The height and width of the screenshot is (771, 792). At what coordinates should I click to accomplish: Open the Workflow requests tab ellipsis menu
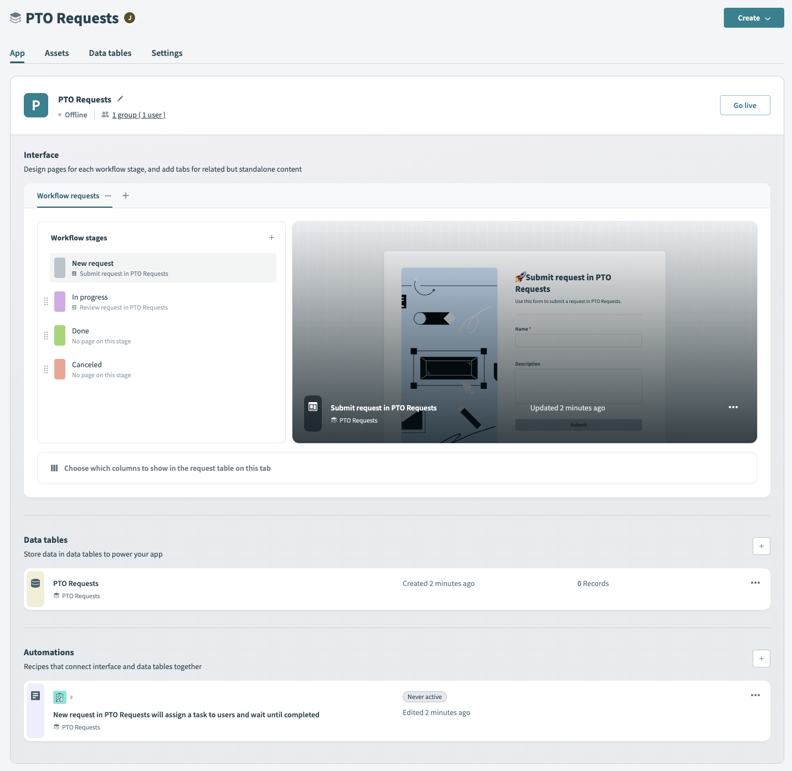click(x=108, y=196)
